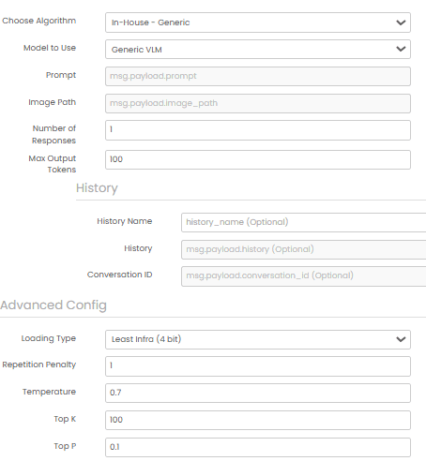426x476 pixels.
Task: Open the Model to Use dropdown
Action: (258, 50)
